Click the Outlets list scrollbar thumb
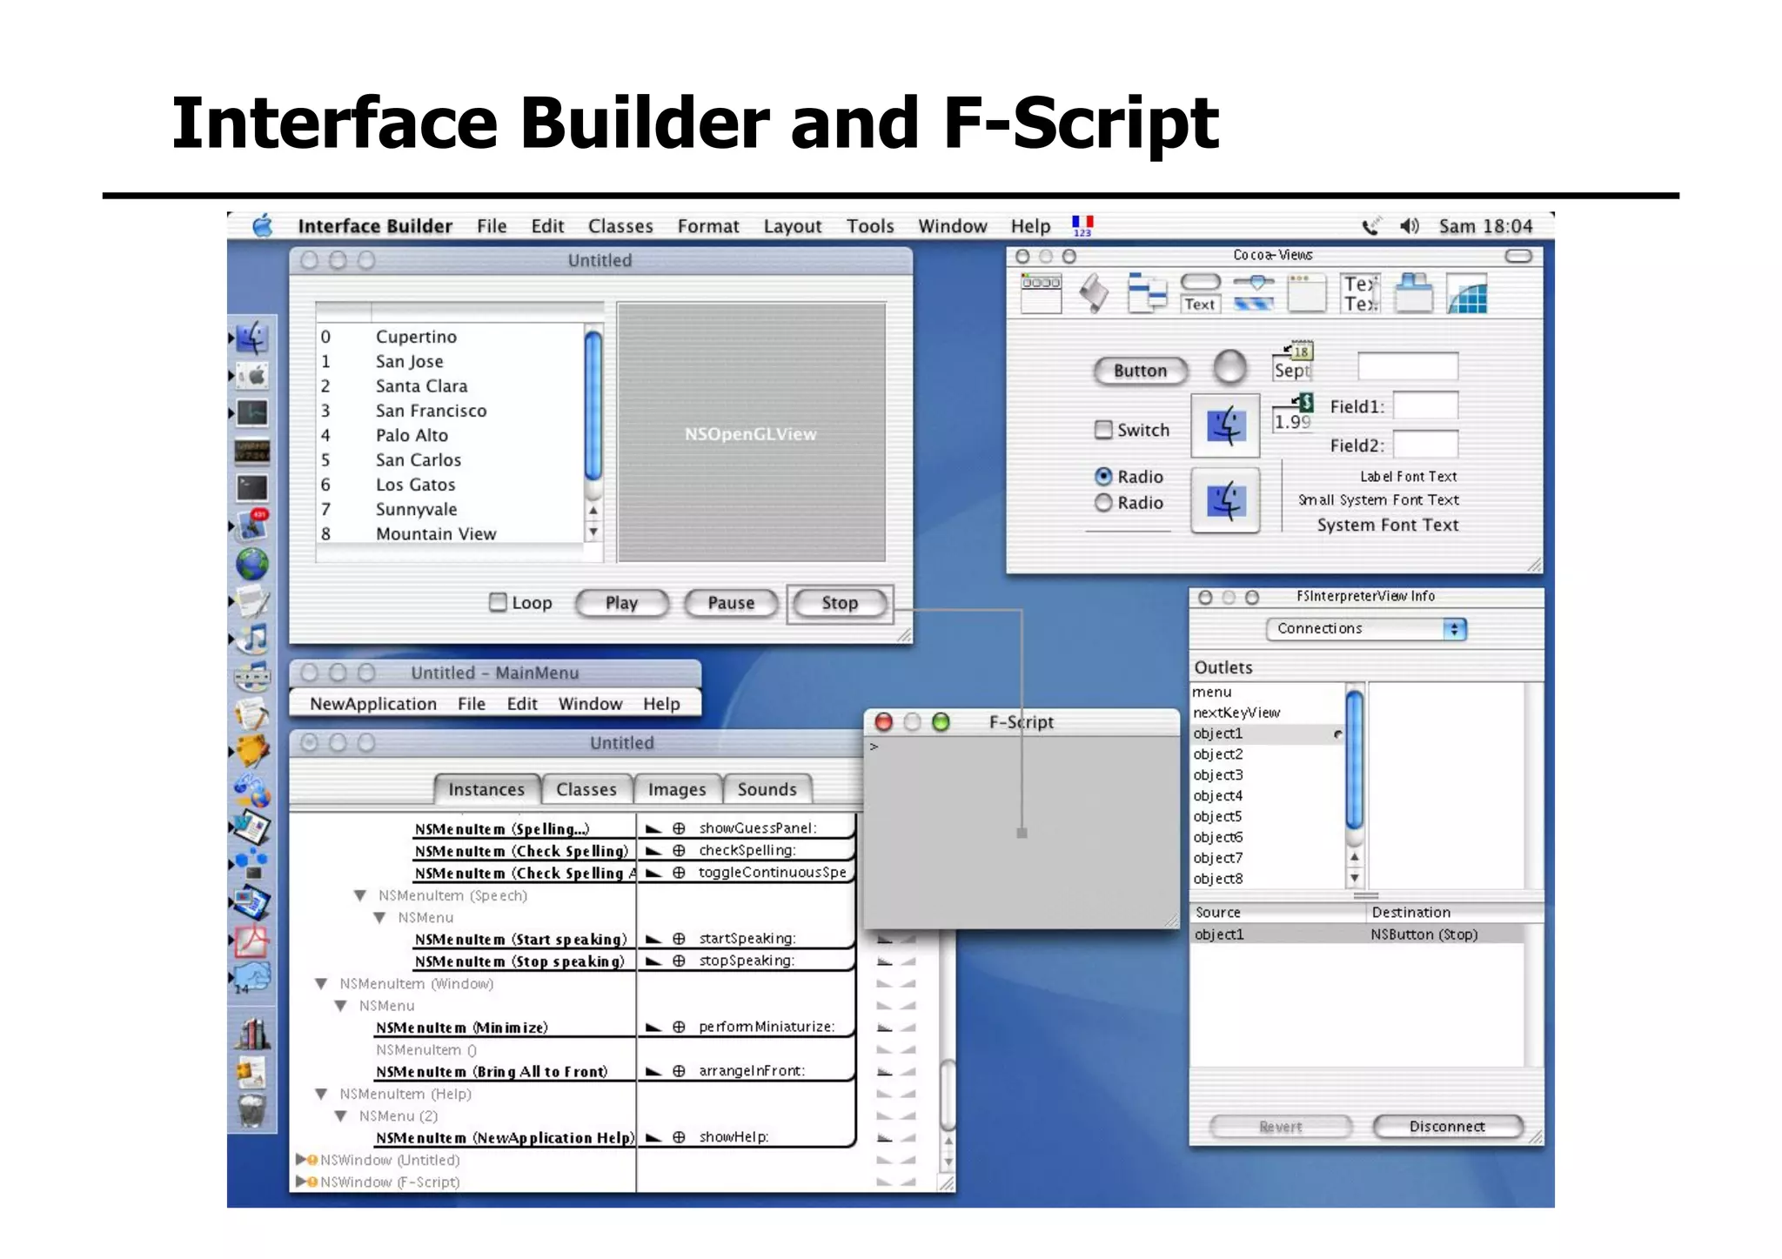The width and height of the screenshot is (1782, 1259). (1355, 759)
